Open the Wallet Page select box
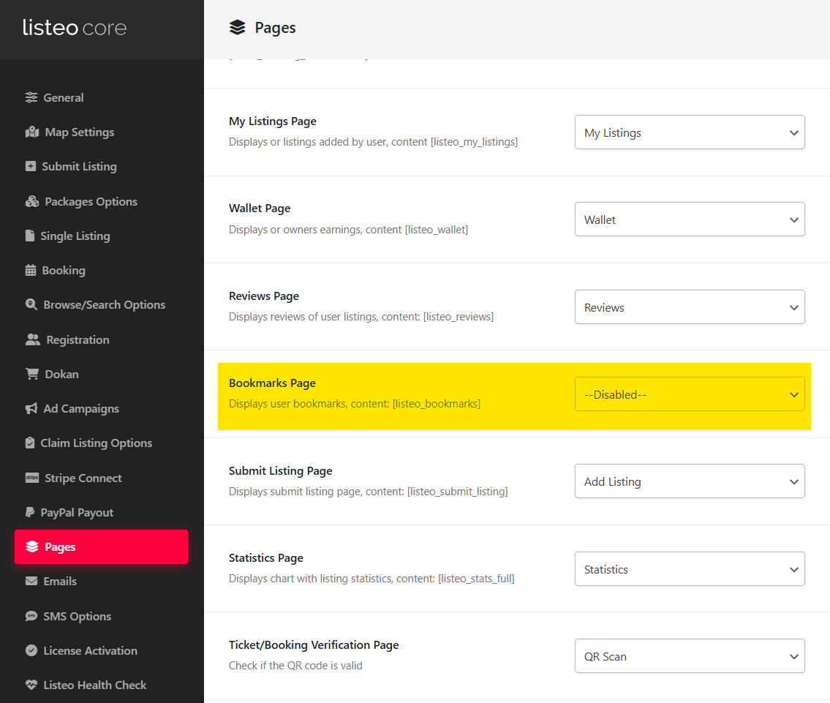This screenshot has width=830, height=703. point(689,219)
